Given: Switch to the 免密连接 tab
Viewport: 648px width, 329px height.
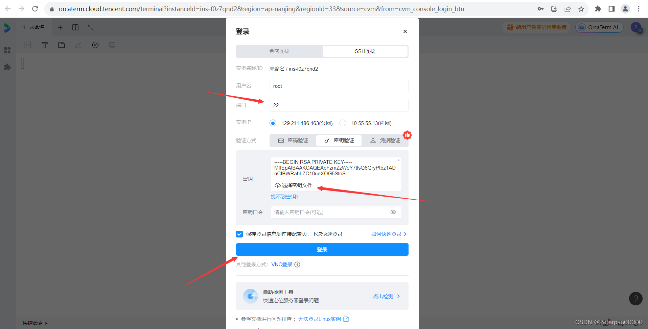Looking at the screenshot, I should pyautogui.click(x=279, y=51).
